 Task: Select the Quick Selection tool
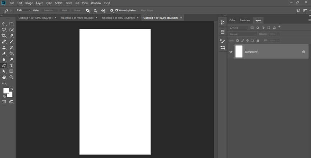(12, 30)
